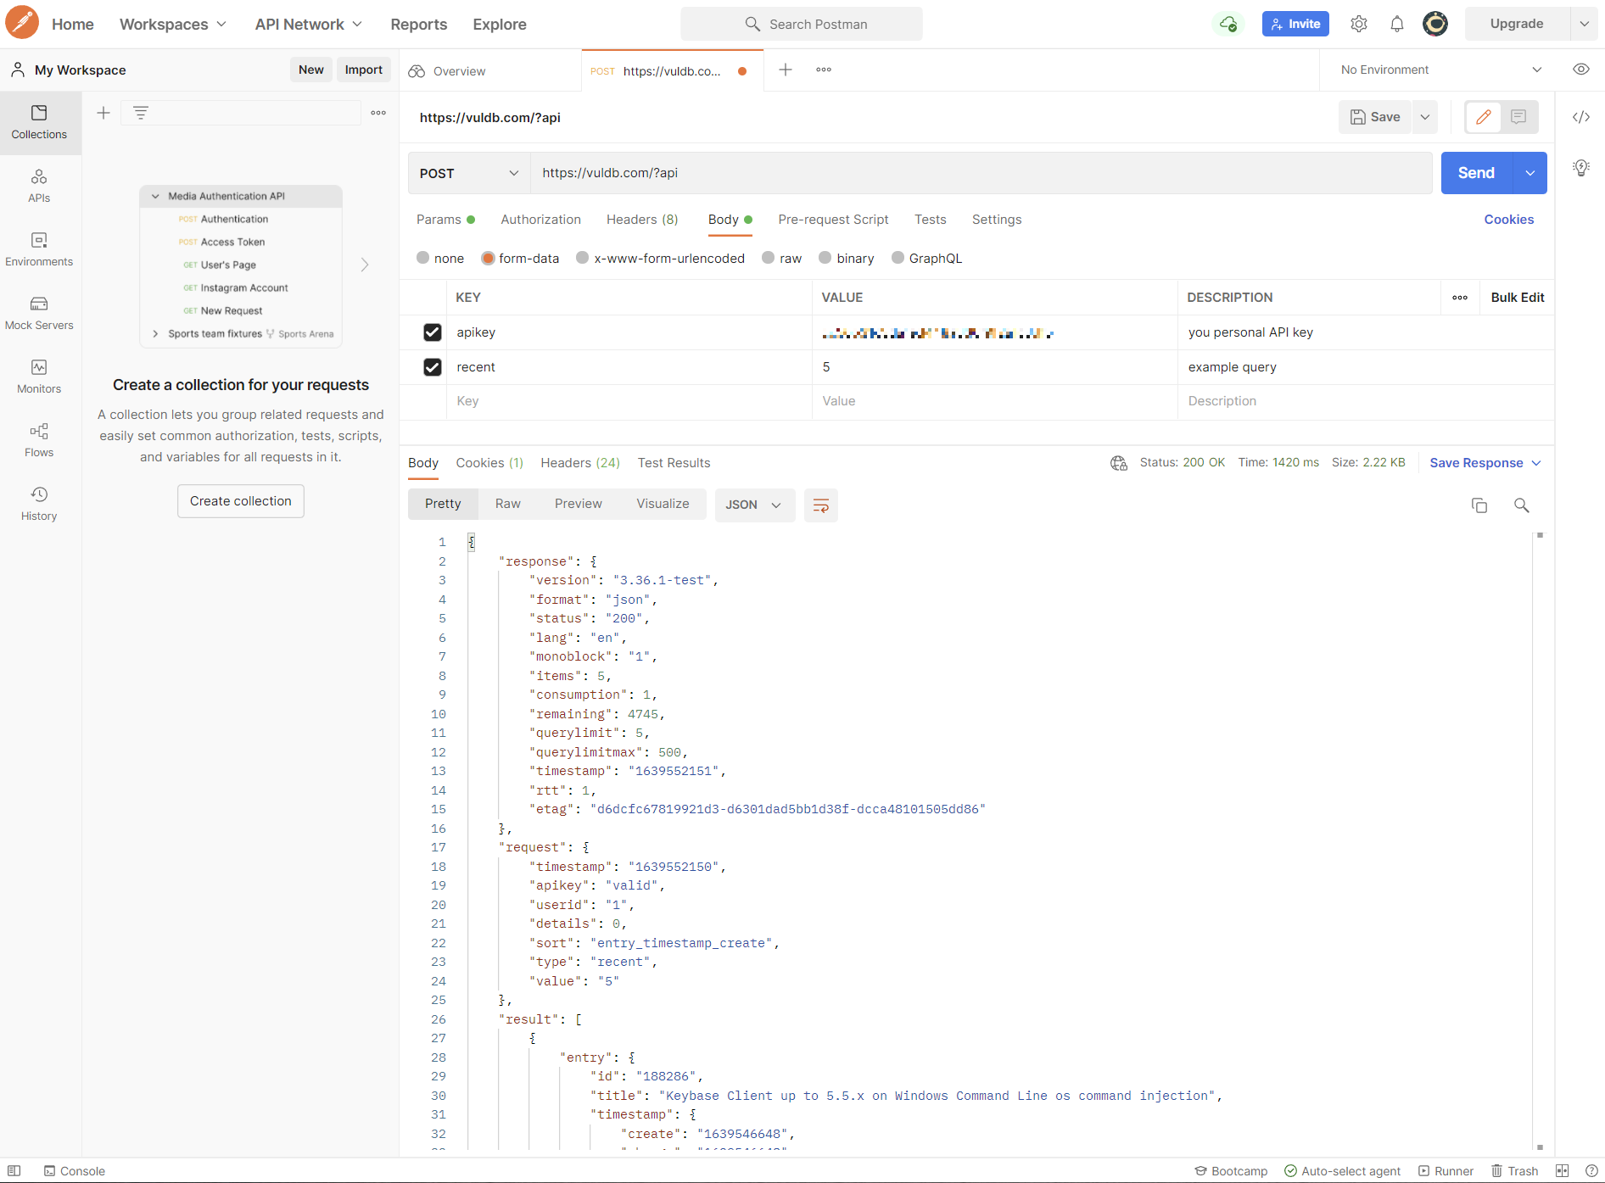Switch to the Pre-request Script tab
The width and height of the screenshot is (1605, 1183).
832,220
